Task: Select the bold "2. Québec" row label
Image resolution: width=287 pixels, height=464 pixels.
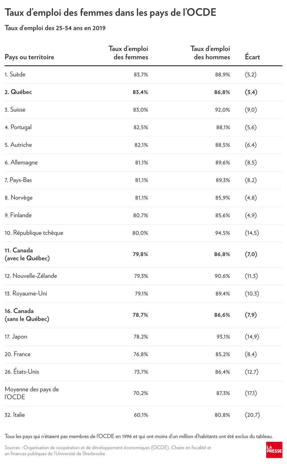Action: pos(18,92)
